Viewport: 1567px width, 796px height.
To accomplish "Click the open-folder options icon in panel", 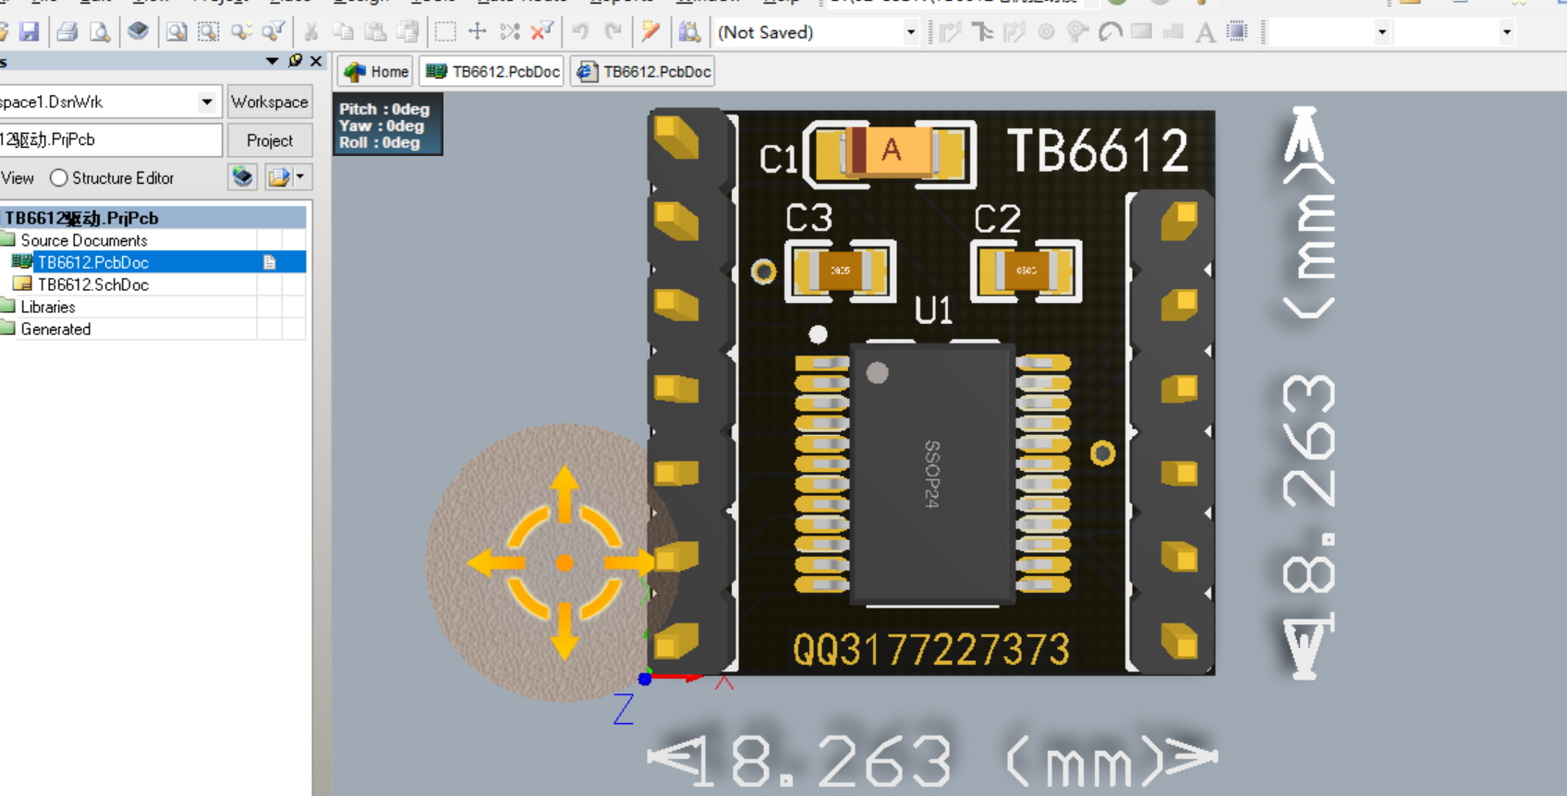I will 278,177.
